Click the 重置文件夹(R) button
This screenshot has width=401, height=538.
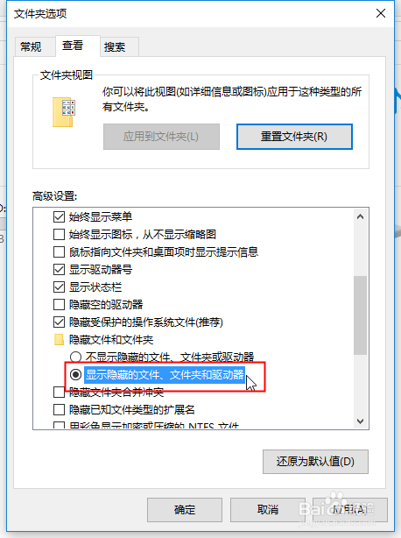point(294,137)
